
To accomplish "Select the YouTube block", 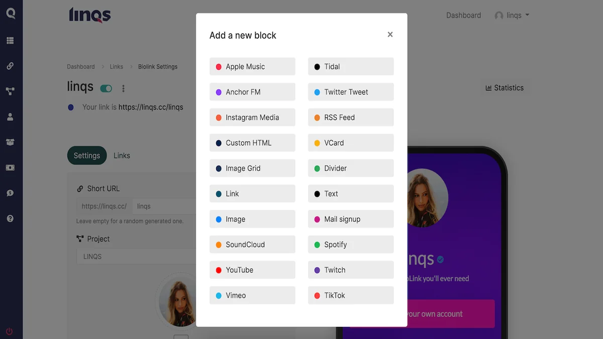I will (252, 270).
